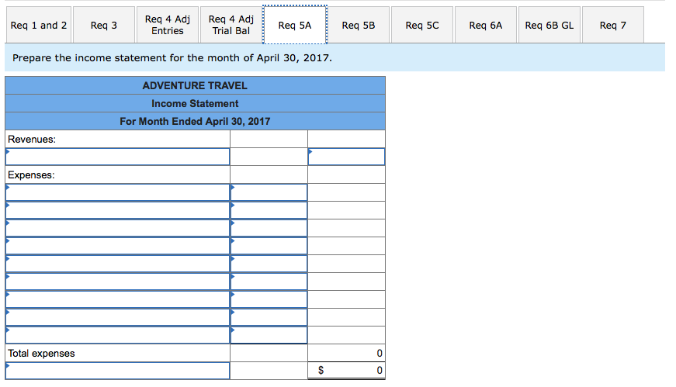
Task: Click the last expense amount field above Total expenses
Action: click(269, 335)
